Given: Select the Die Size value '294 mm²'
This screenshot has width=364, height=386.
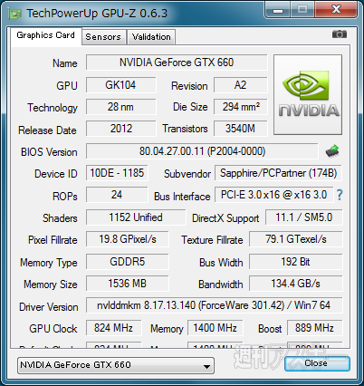Looking at the screenshot, I should point(241,107).
